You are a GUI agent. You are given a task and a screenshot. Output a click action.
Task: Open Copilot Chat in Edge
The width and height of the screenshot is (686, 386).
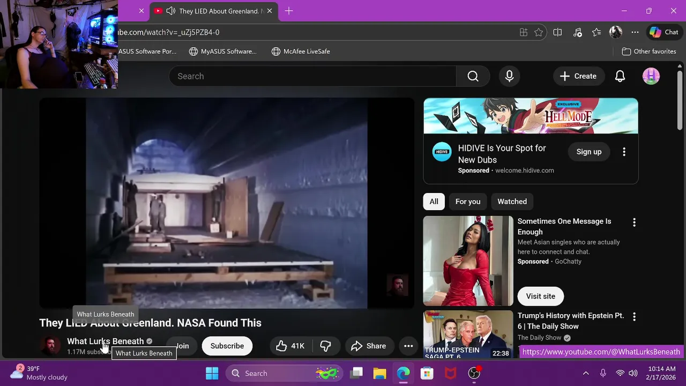[x=664, y=32]
